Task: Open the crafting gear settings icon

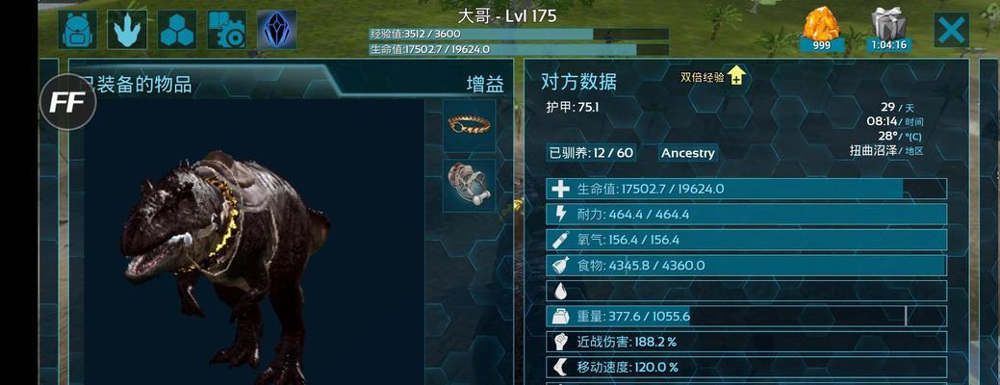Action: click(226, 29)
